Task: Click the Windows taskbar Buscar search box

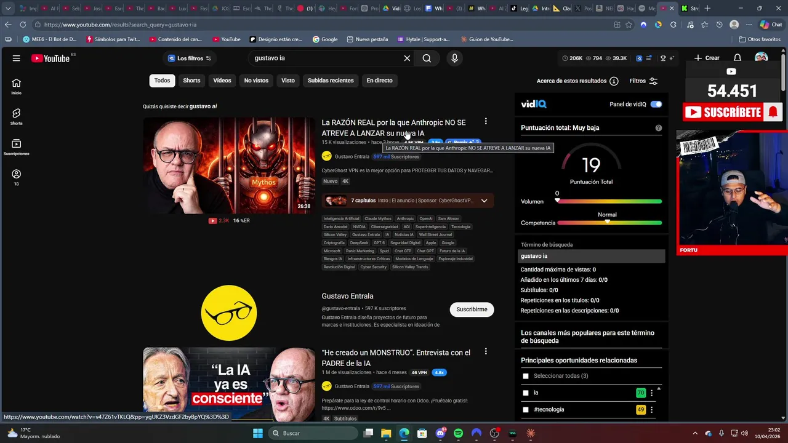Action: click(313, 433)
